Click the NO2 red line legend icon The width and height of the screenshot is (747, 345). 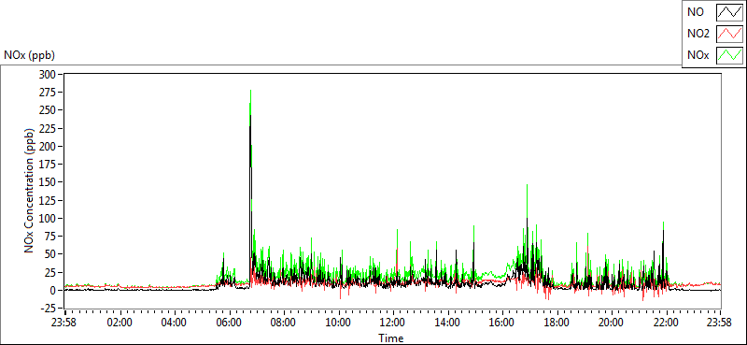point(729,35)
